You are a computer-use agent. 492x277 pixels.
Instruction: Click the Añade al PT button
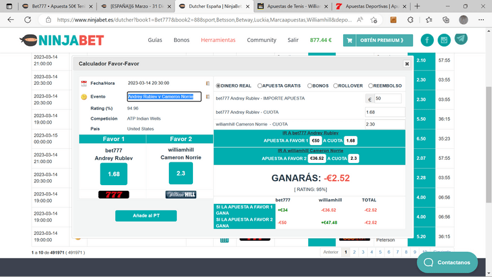(146, 216)
